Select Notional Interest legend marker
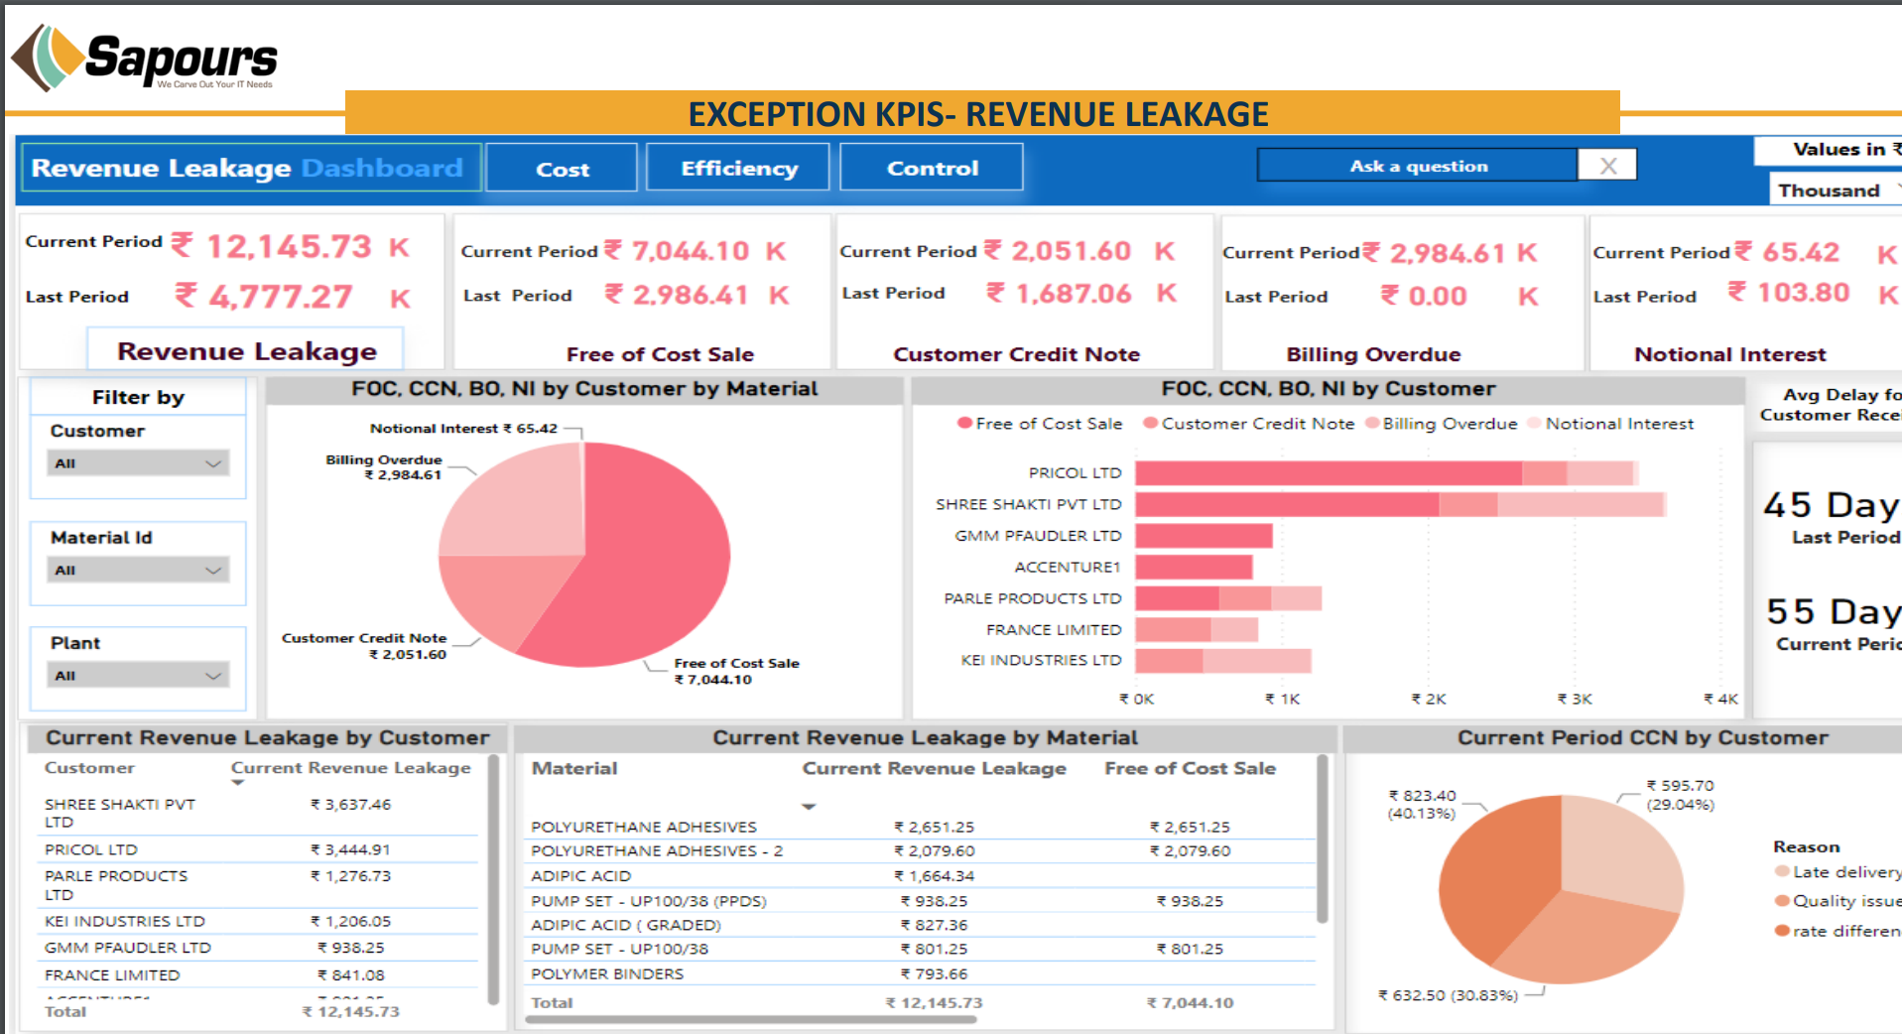The height and width of the screenshot is (1034, 1902). point(1534,423)
